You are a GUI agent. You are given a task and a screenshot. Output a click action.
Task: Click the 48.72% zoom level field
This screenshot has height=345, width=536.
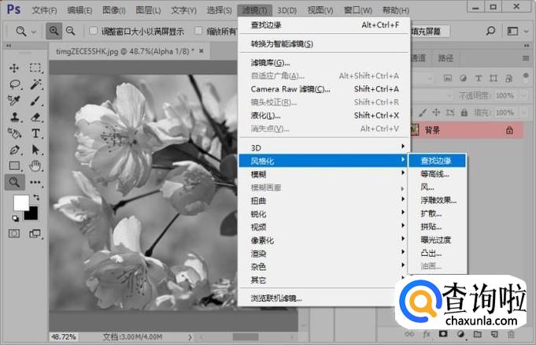(63, 337)
